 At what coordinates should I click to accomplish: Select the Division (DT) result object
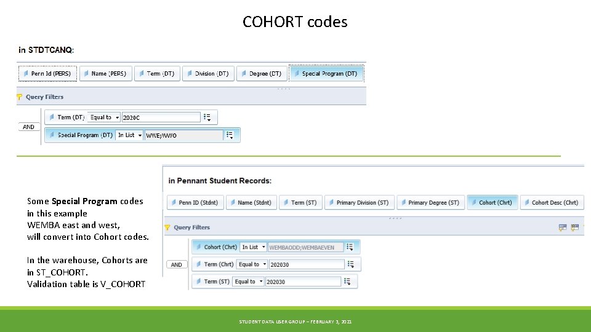[209, 73]
